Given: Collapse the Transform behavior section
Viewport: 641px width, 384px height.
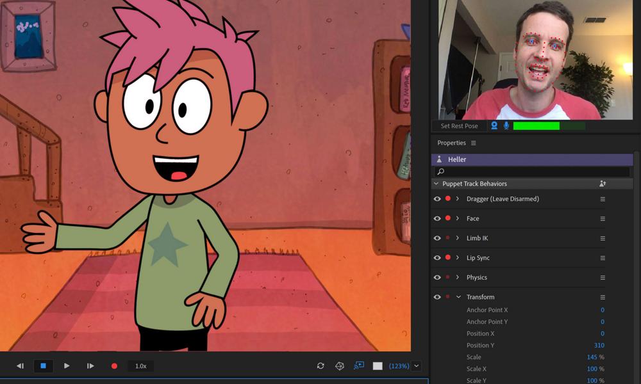Looking at the screenshot, I should tap(458, 297).
